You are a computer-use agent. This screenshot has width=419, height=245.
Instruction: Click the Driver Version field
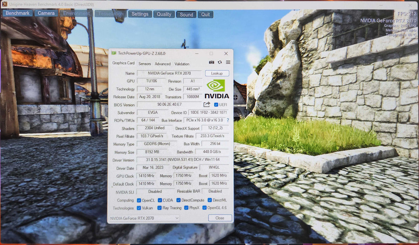coord(183,160)
